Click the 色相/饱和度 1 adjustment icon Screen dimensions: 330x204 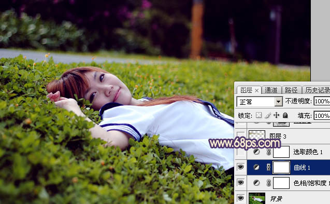(256, 183)
